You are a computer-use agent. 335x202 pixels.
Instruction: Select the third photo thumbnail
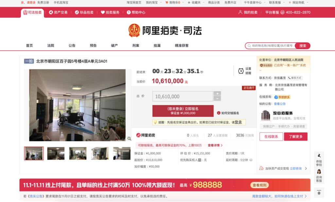pyautogui.click(x=78, y=153)
